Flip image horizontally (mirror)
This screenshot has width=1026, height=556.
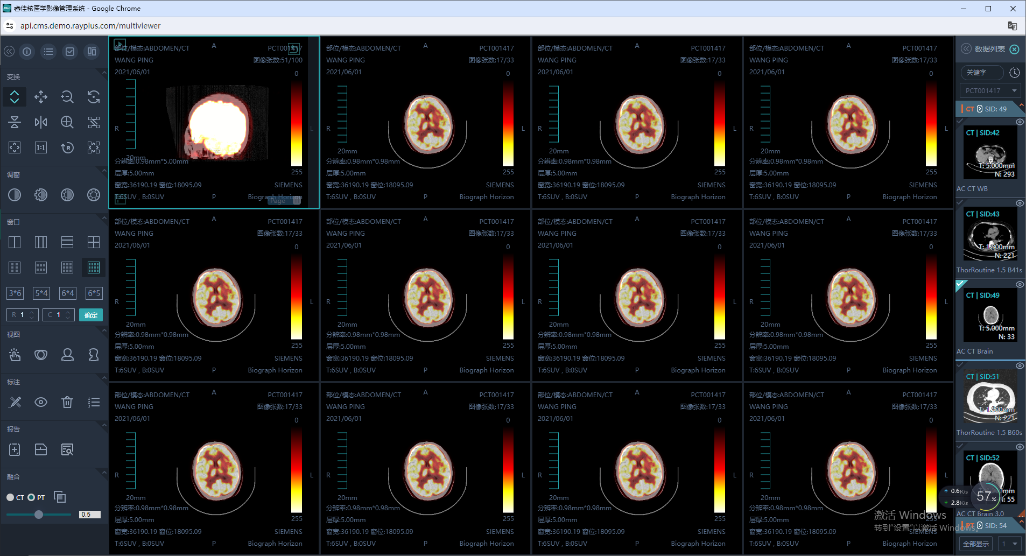point(41,122)
